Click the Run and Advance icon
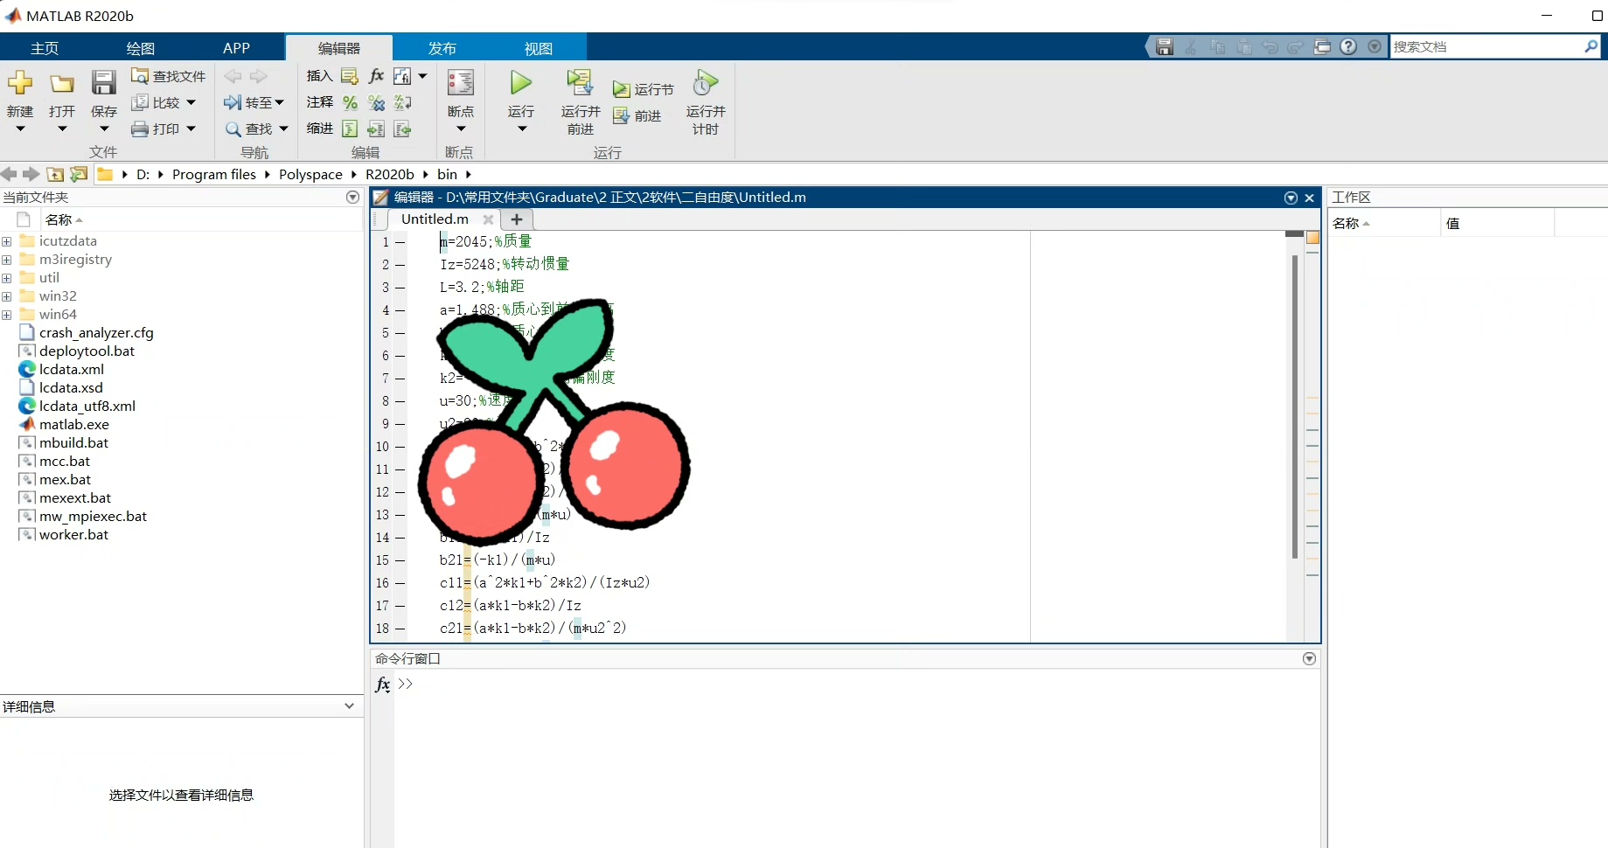The image size is (1608, 848). tap(580, 83)
